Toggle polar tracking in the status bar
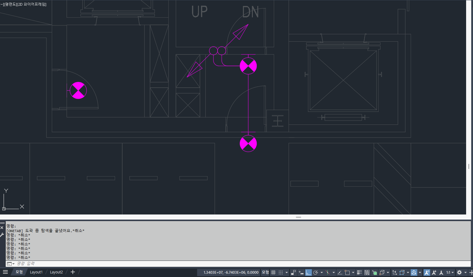This screenshot has width=473, height=277. [315, 272]
